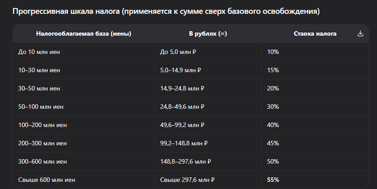This screenshot has height=189, width=377.
Task: Click the "49,6–99,2 млн ₽" cell
Action: click(182, 125)
